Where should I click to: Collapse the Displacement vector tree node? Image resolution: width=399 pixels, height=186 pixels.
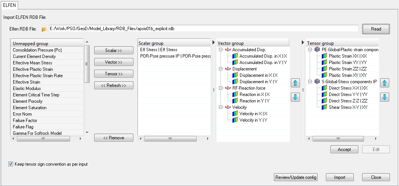[221, 69]
